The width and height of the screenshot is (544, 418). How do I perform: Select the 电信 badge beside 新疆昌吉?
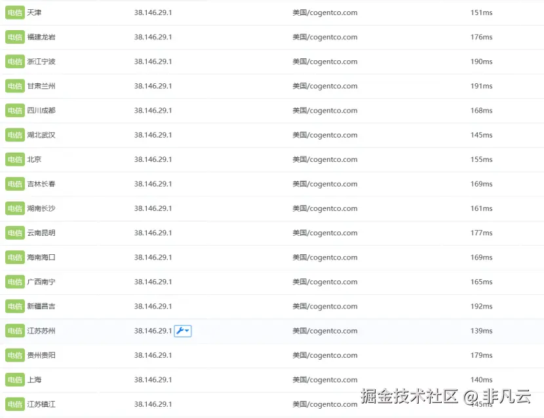(x=14, y=306)
